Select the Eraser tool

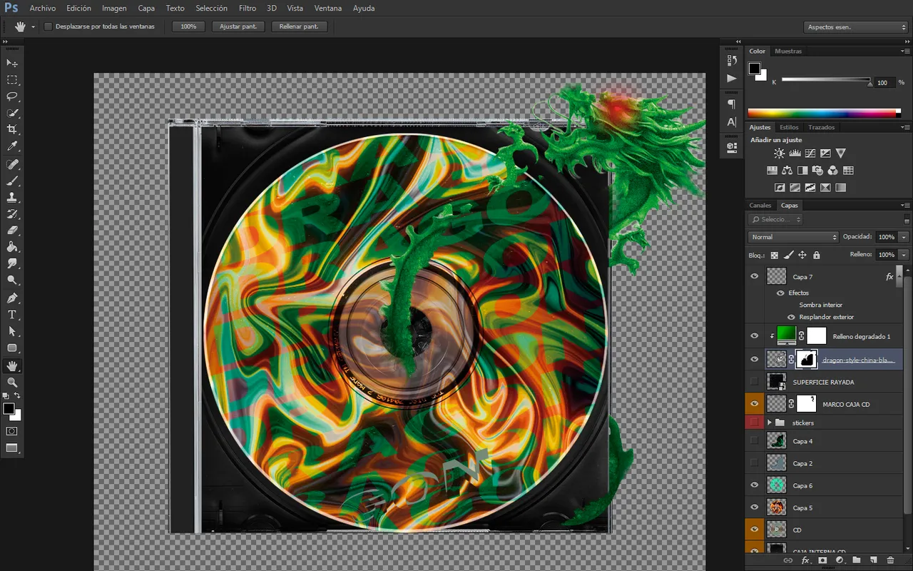pos(12,231)
